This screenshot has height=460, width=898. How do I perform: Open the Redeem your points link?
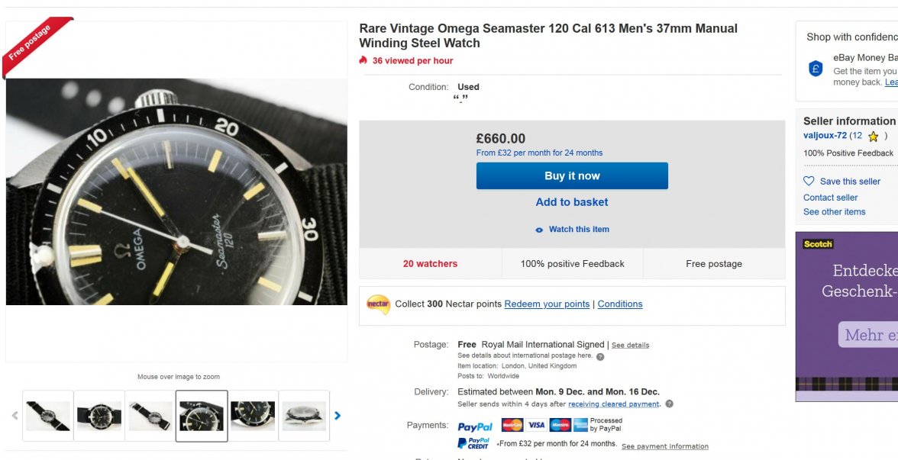pos(547,304)
